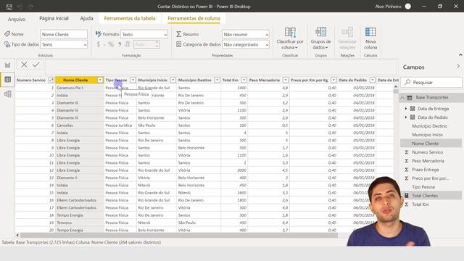This screenshot has width=464, height=261.
Task: Click the decimal places icon
Action: tap(128, 44)
